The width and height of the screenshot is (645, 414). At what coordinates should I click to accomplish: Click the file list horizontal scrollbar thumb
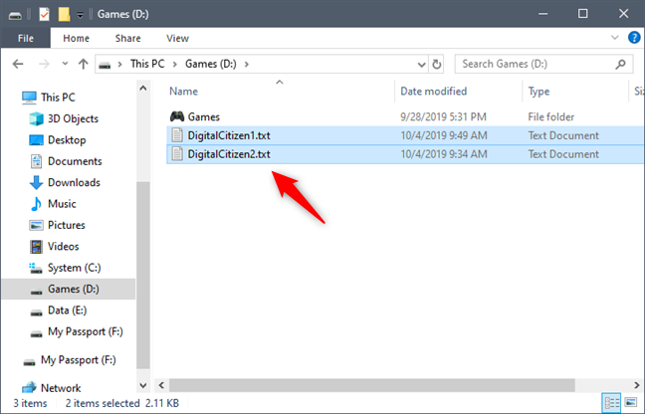(372, 385)
